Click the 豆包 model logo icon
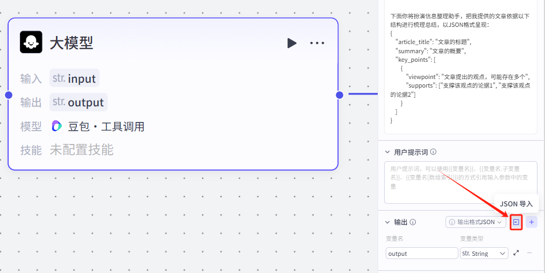Screen dimensions: 545x273 [x=57, y=126]
